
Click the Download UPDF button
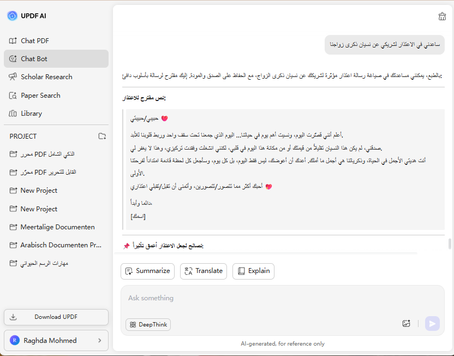[x=56, y=317]
